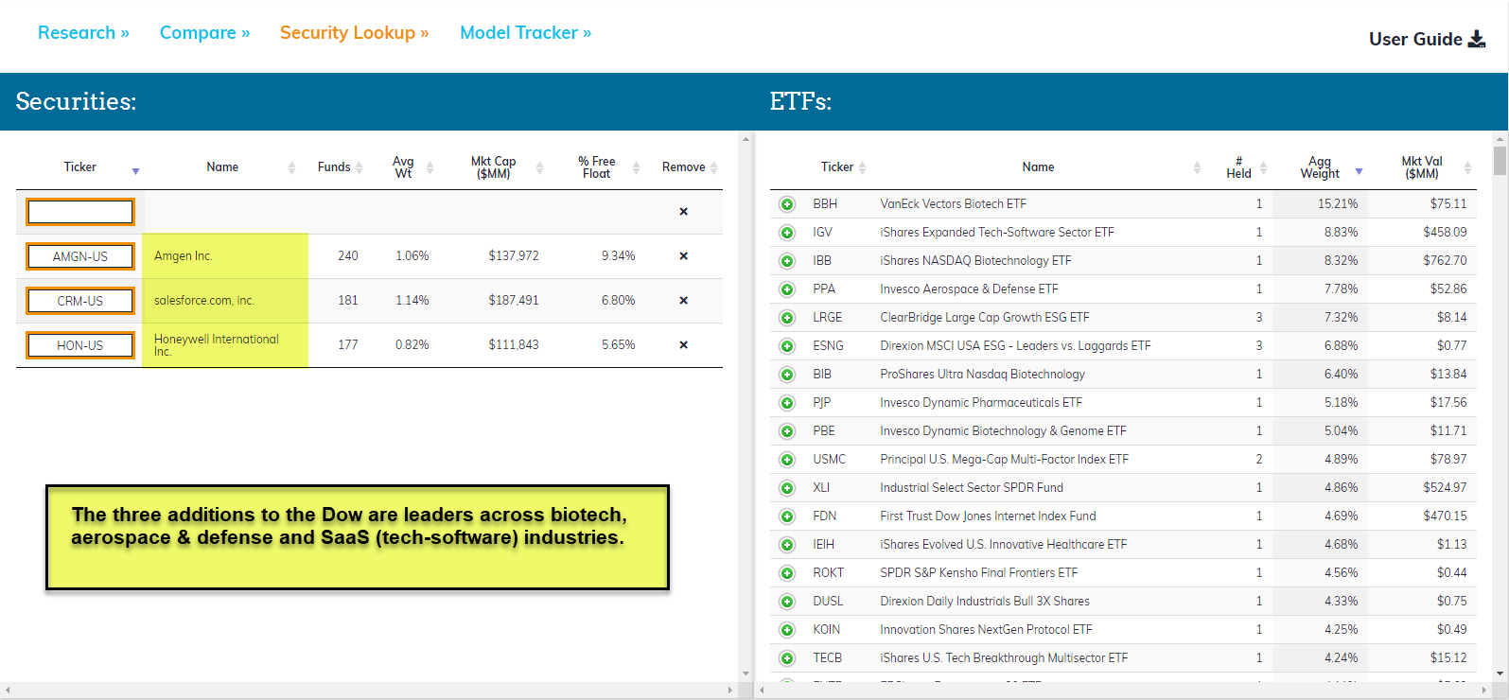Edit the CRM-US ticker field
This screenshot has width=1509, height=700.
click(x=80, y=301)
